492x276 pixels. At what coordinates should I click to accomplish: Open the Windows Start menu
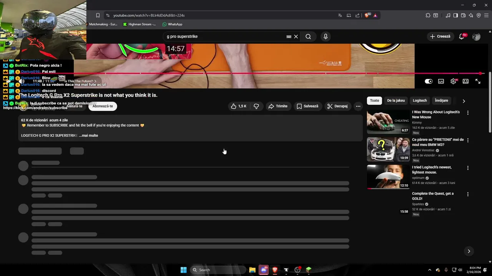(x=184, y=270)
